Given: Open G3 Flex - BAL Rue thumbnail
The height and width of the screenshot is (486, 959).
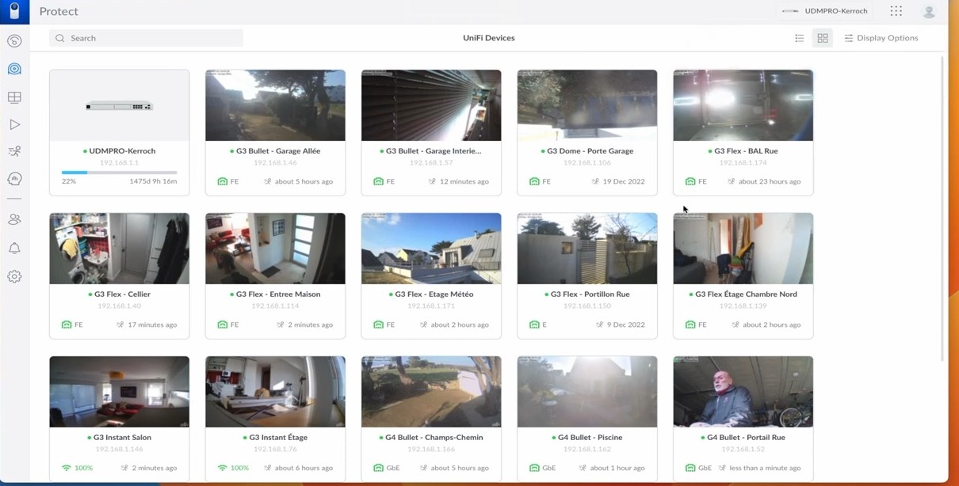Looking at the screenshot, I should click(743, 105).
